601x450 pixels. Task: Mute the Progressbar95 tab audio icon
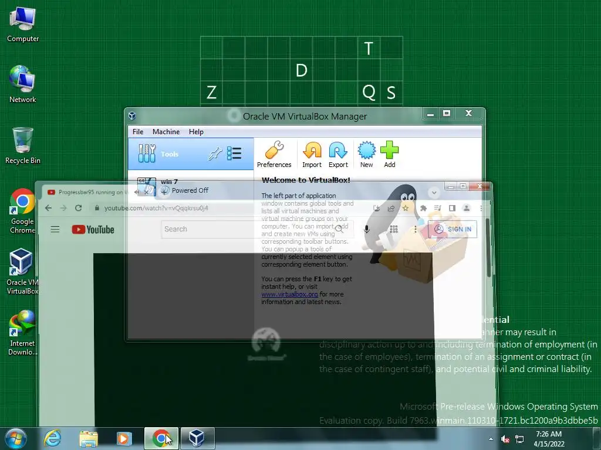click(137, 192)
